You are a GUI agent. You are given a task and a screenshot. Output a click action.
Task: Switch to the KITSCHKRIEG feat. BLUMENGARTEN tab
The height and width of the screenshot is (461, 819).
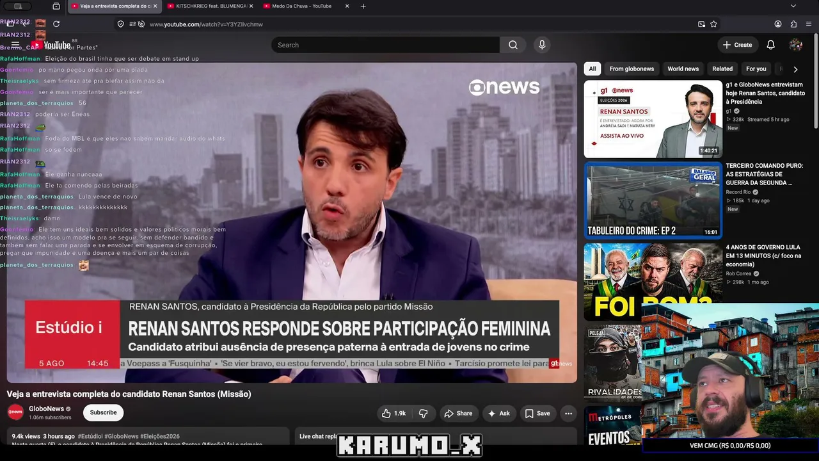(209, 6)
